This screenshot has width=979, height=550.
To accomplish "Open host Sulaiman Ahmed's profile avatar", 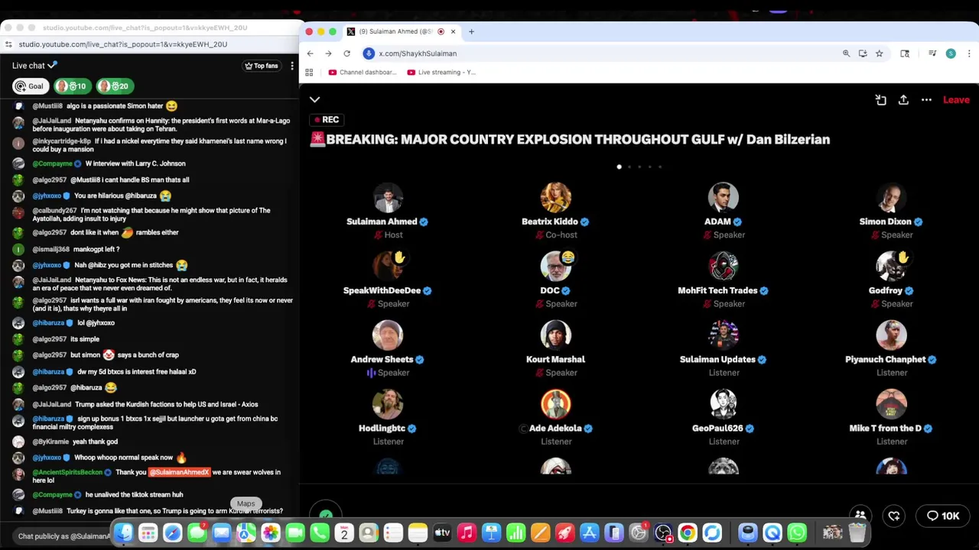I will [388, 198].
